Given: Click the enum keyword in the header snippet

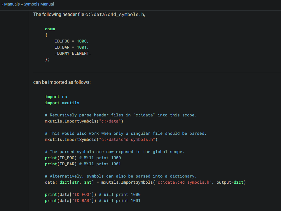Looking at the screenshot, I should click(50, 29).
